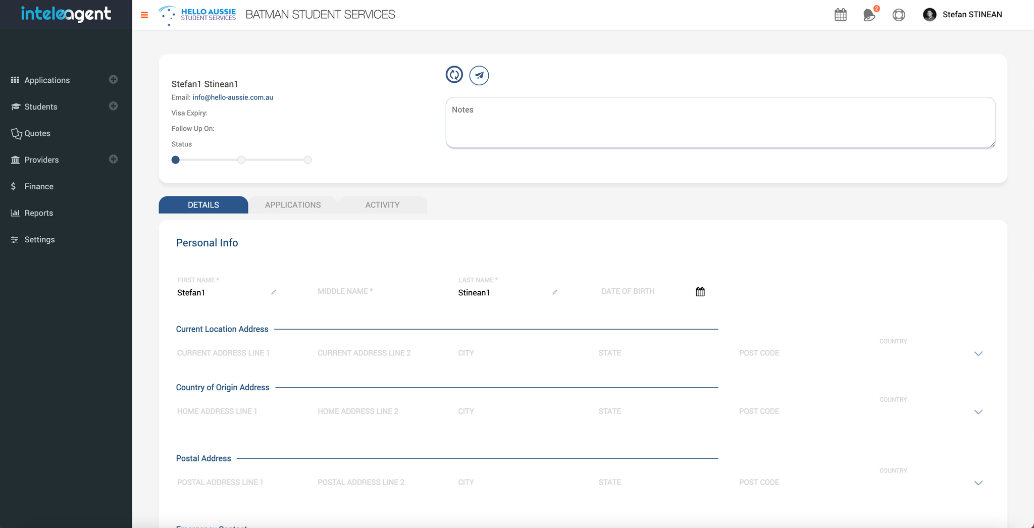Open the calendar icon in header
The width and height of the screenshot is (1034, 528).
pyautogui.click(x=840, y=15)
